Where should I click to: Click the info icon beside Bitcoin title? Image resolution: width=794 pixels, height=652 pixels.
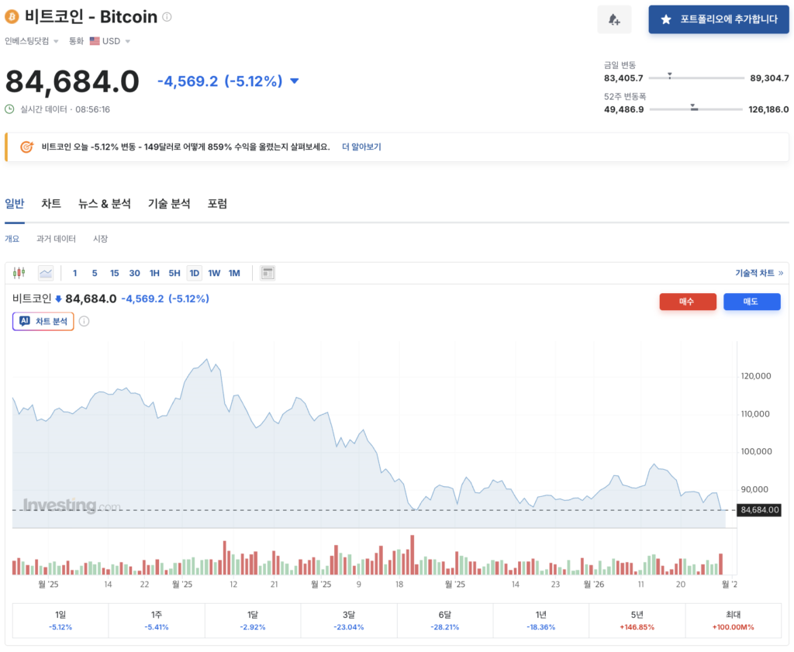[x=167, y=17]
